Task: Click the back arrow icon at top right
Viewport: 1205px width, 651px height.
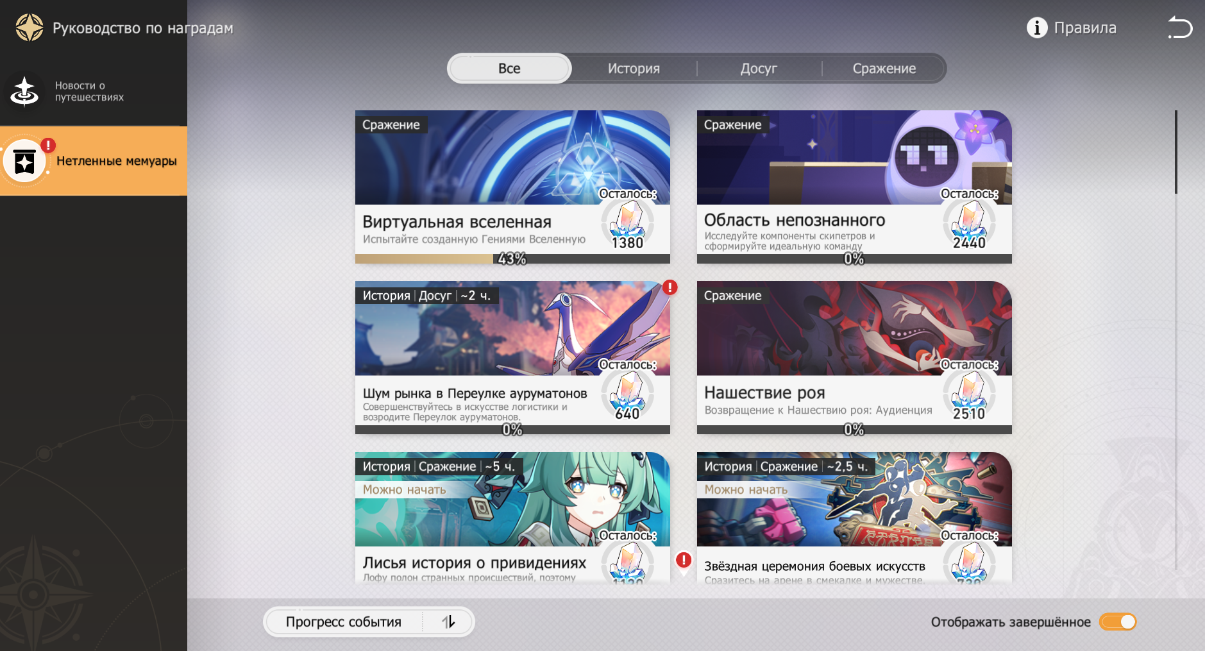Action: 1180,28
